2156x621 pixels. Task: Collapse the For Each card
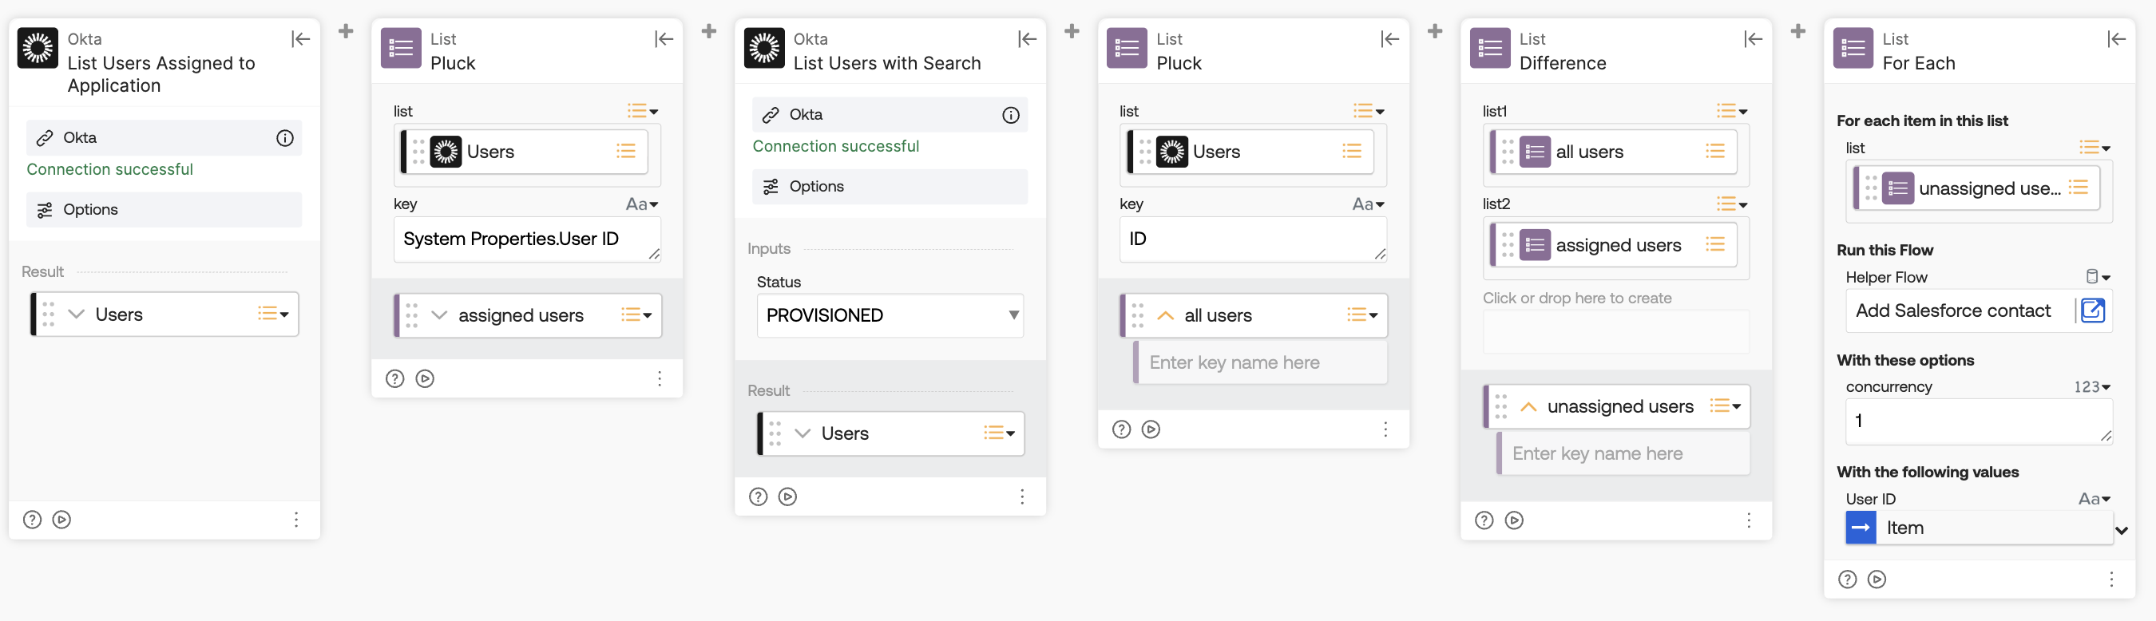[x=2116, y=38]
